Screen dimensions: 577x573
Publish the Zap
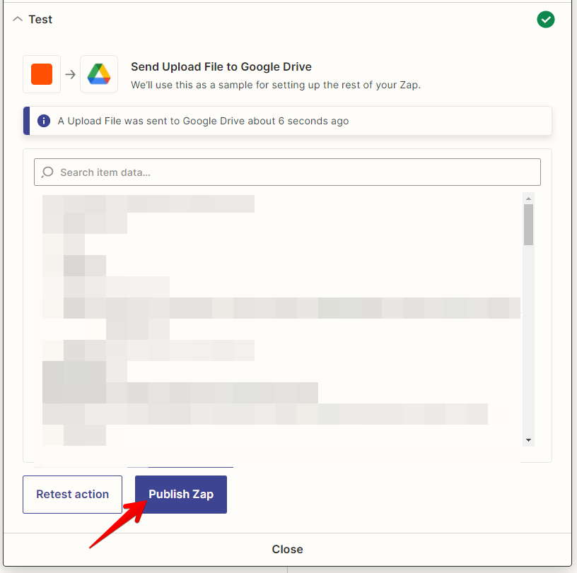(x=180, y=495)
